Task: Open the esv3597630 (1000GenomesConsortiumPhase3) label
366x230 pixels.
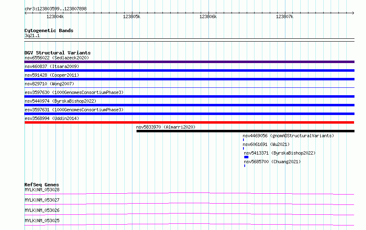Action: 74,92
